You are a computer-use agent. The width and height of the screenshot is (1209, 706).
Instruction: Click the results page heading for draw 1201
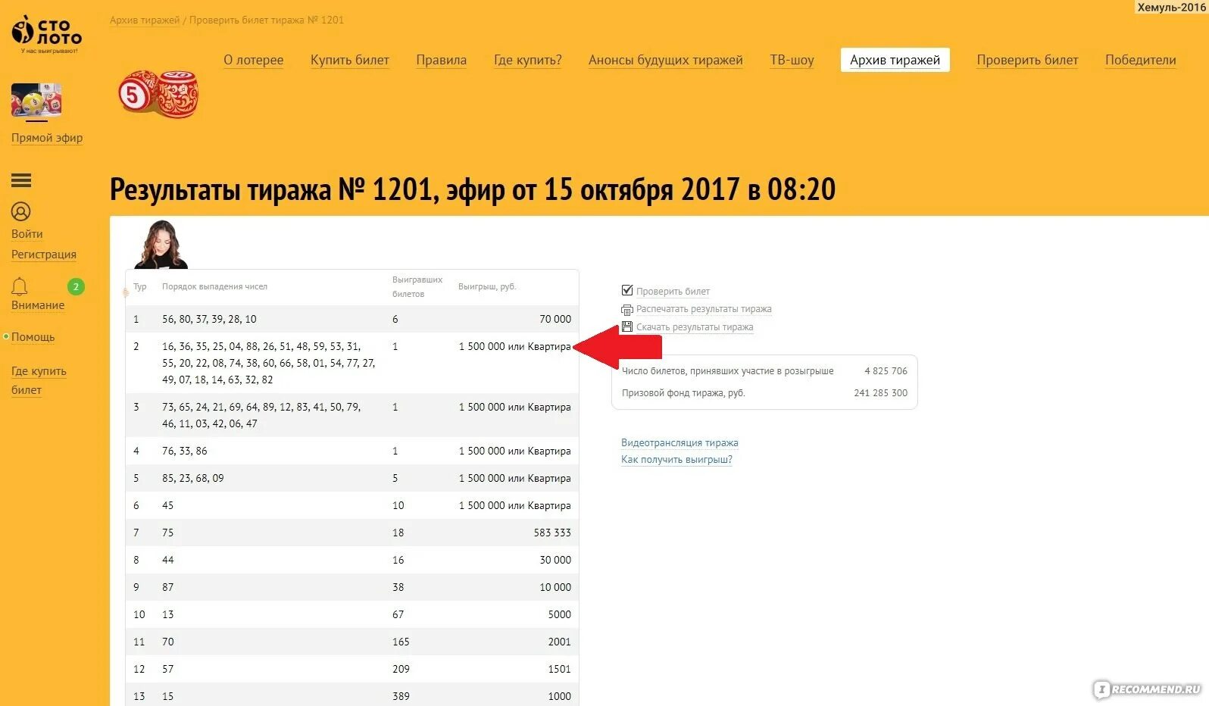pos(473,189)
